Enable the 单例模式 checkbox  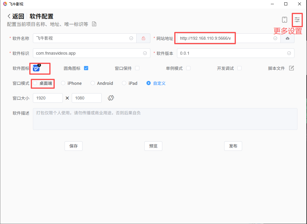click(188, 68)
